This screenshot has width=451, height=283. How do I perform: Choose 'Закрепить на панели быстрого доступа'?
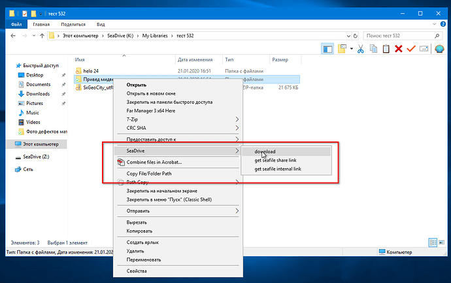click(169, 102)
